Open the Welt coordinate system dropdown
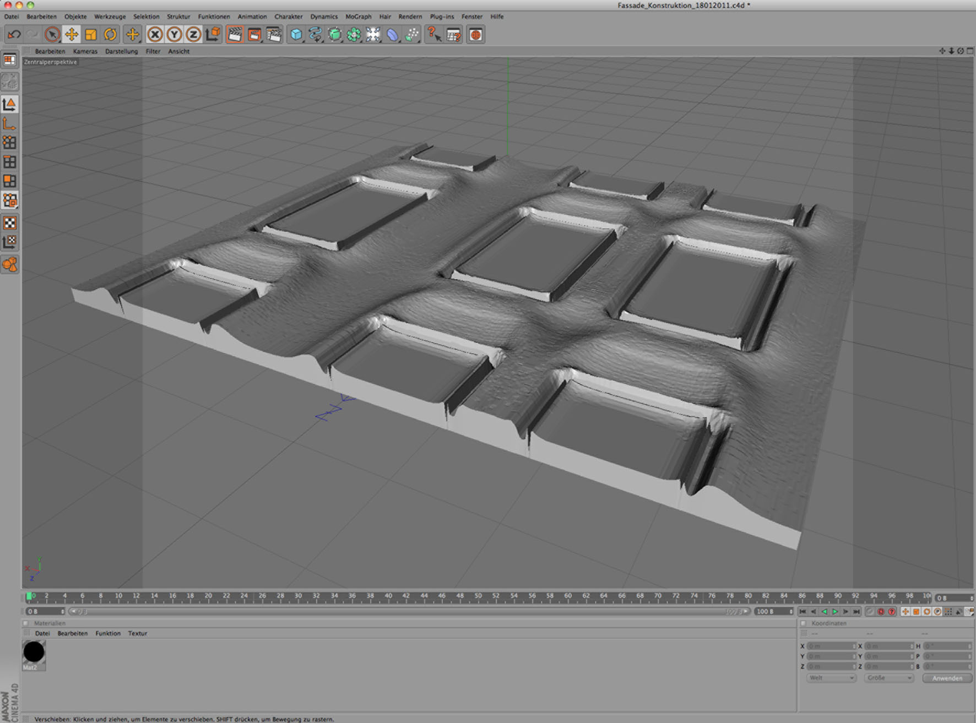Image resolution: width=976 pixels, height=723 pixels. click(x=831, y=678)
